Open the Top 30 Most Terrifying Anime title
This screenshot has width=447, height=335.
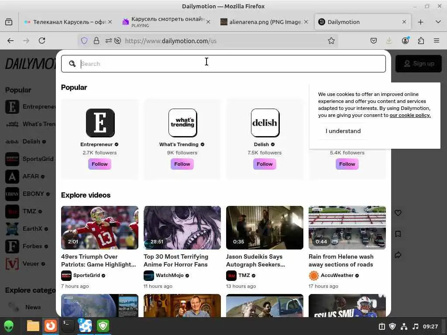tap(176, 260)
